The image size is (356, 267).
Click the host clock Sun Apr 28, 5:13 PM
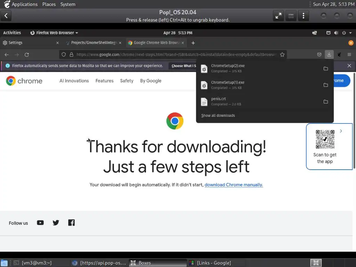pos(333,4)
